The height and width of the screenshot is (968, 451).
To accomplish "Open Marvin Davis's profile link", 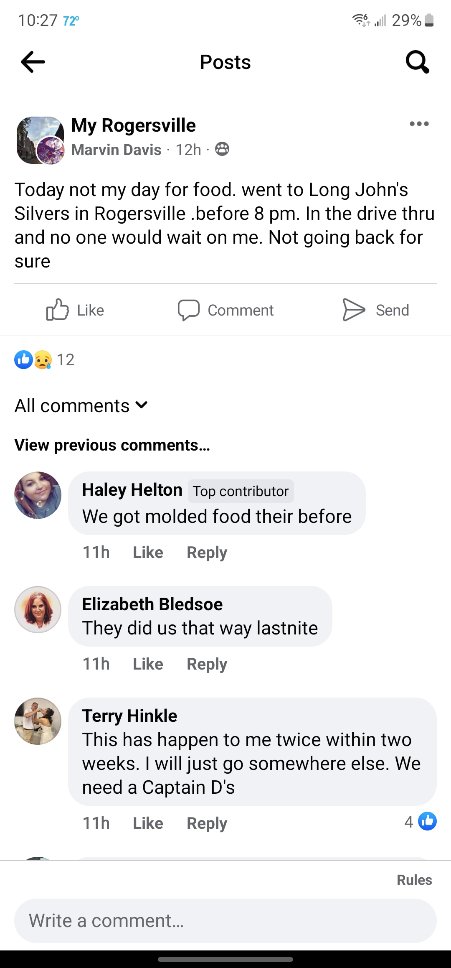I will pyautogui.click(x=116, y=150).
